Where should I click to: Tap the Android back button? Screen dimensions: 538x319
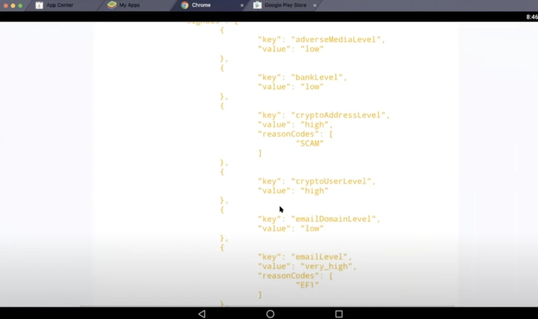tap(202, 314)
